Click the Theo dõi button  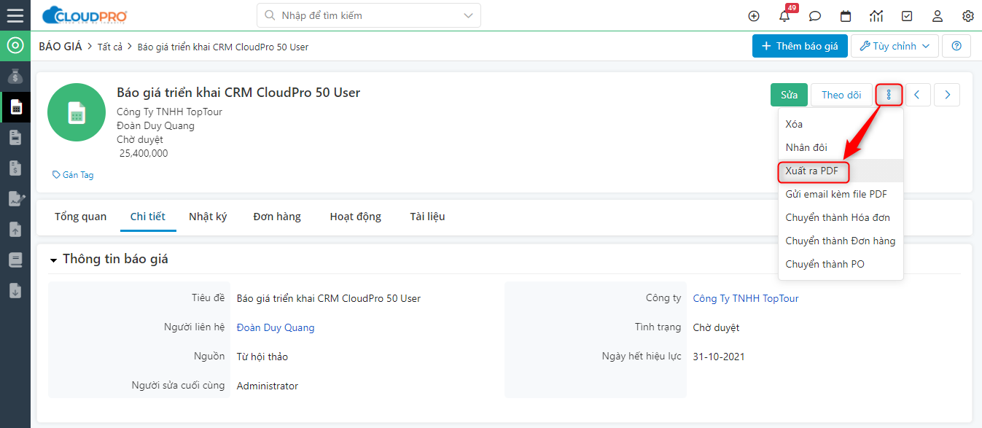(841, 95)
